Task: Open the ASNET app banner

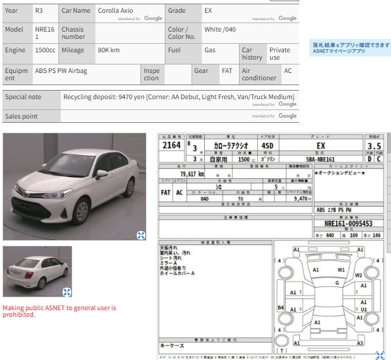Action: [350, 47]
